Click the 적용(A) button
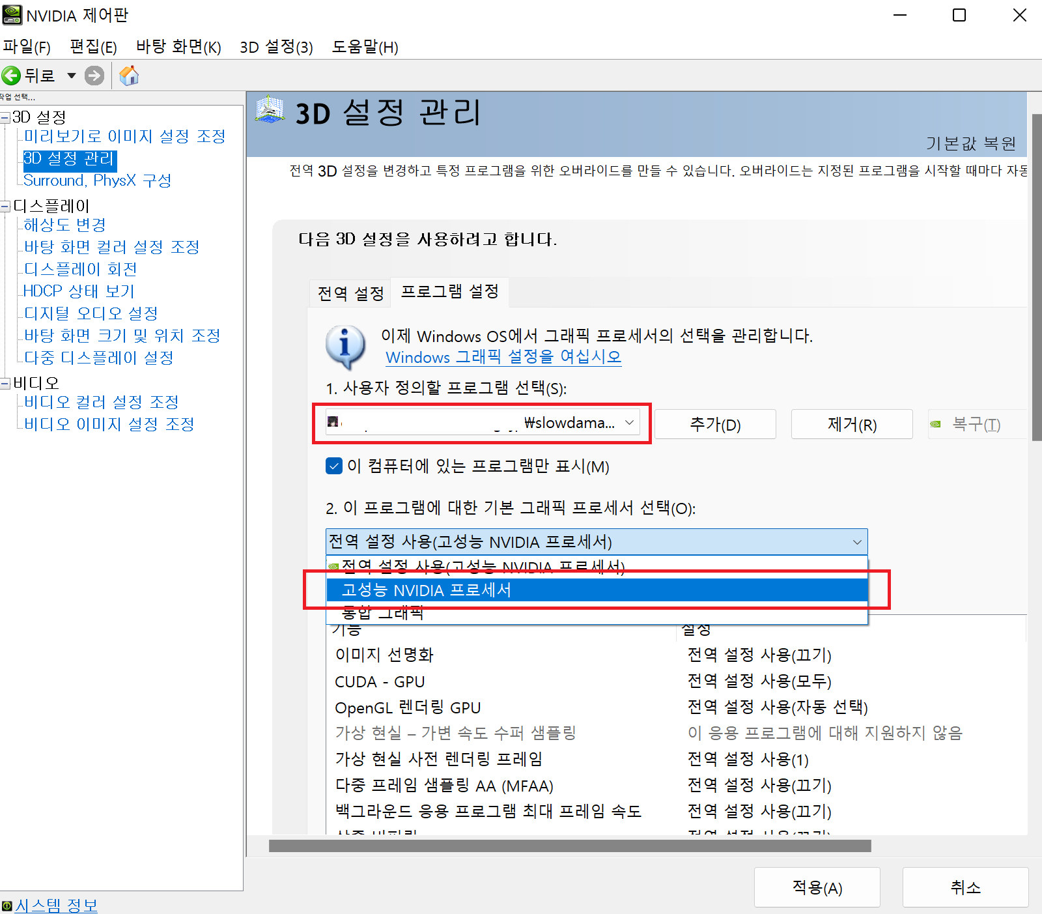The height and width of the screenshot is (914, 1042). [x=817, y=887]
